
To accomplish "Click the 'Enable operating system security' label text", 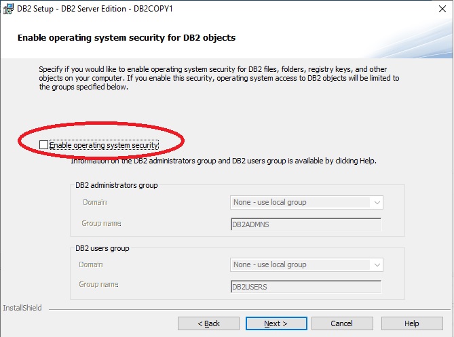I will tap(104, 145).
